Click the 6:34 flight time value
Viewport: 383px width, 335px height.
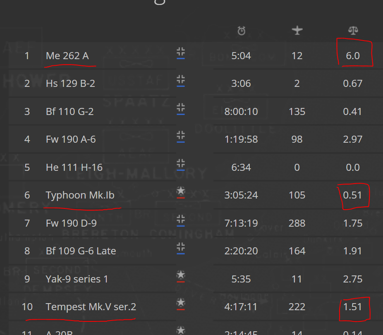tap(241, 167)
